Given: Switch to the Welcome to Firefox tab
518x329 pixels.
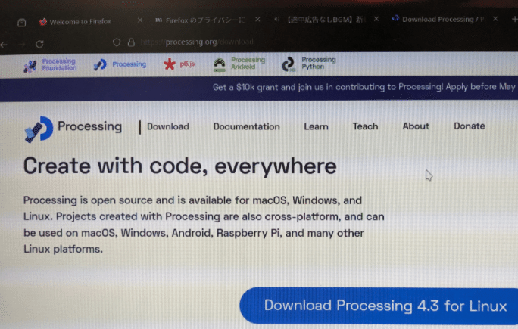Looking at the screenshot, I should tap(81, 22).
